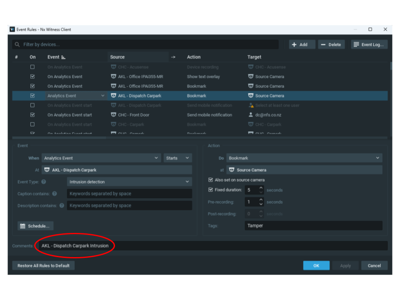
Task: Click user icon beside dc@nfs.co.nz
Action: 251,115
